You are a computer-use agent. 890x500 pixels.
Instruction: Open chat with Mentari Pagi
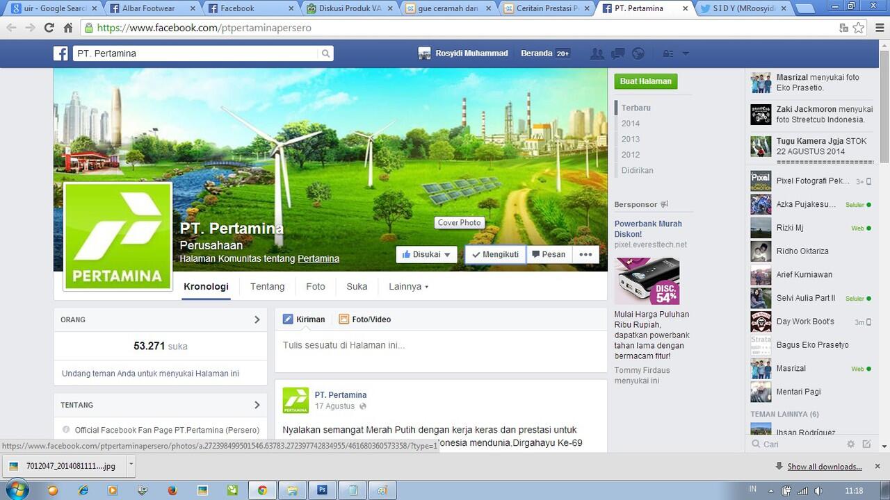click(x=810, y=392)
